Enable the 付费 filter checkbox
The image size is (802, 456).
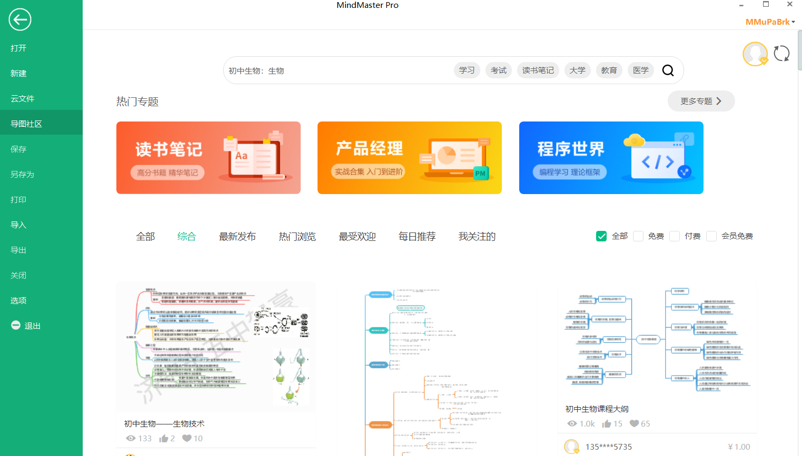675,236
